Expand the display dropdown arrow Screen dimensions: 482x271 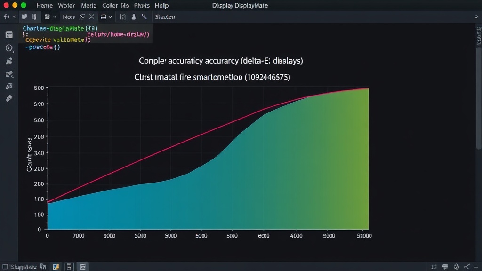pos(110,17)
